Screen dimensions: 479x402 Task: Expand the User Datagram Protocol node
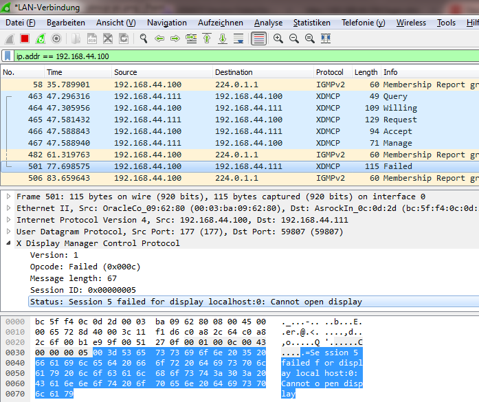(8, 232)
